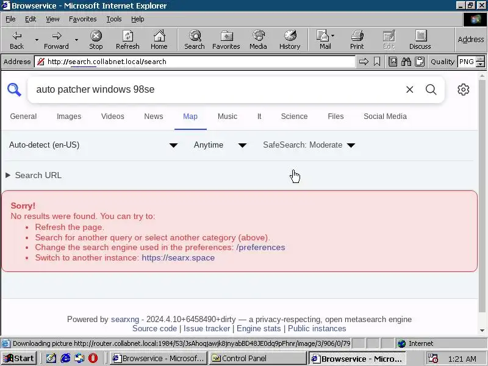Image resolution: width=488 pixels, height=366 pixels.
Task: Click the address bar URL field
Action: [x=195, y=62]
